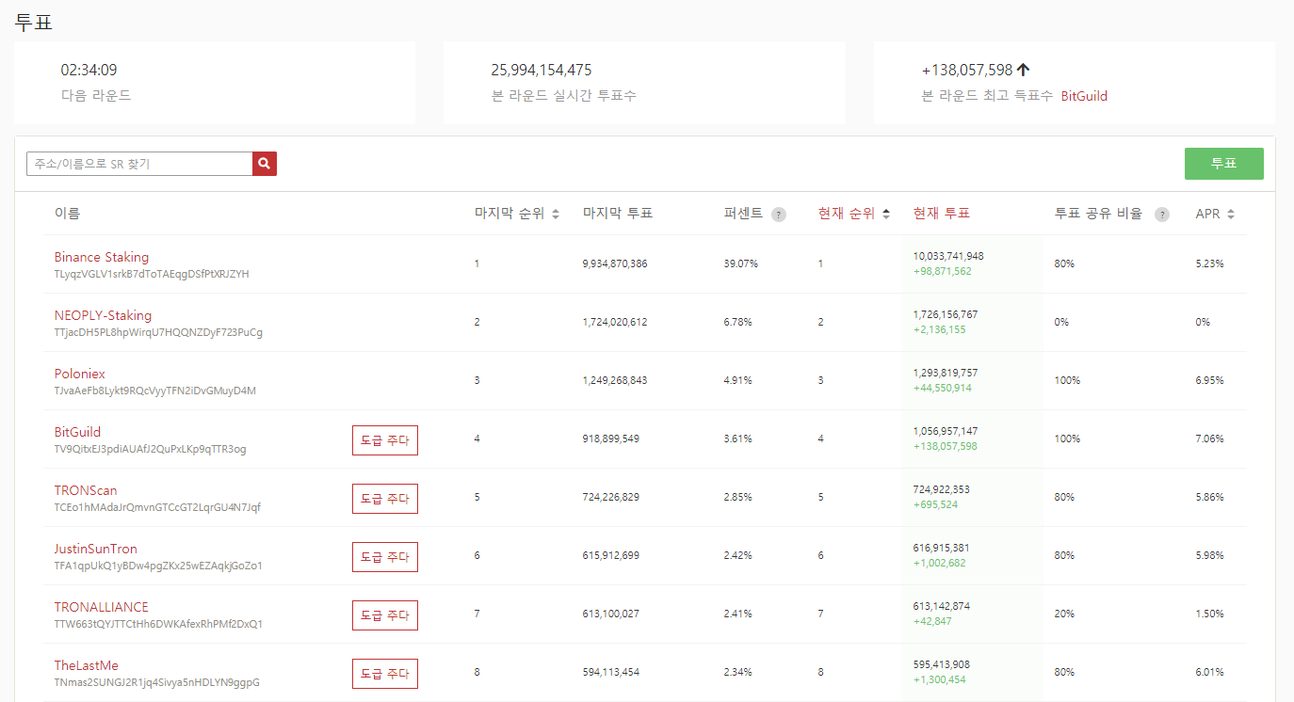Click 도급 주다 button for TheLastMe
Screen dimensions: 1294x702
[385, 674]
